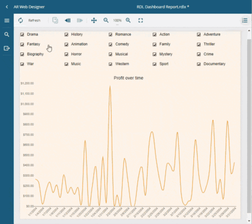Toggle the Adventure checkbox
Screen dimensions: 252x224
(199, 35)
